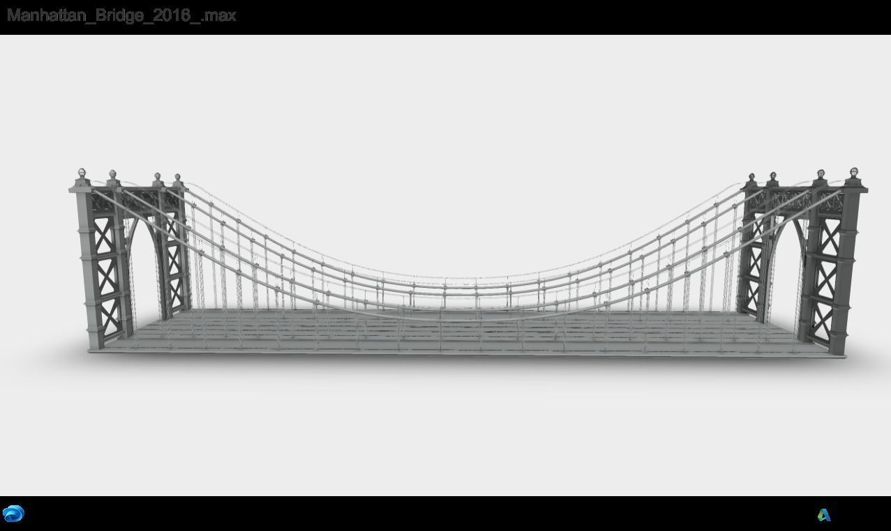Click the Manhattan_Bridge_2016_.max file title
Viewport: 891px width, 531px height.
click(x=121, y=15)
